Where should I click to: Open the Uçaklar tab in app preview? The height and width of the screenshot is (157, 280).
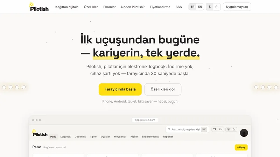(105, 137)
